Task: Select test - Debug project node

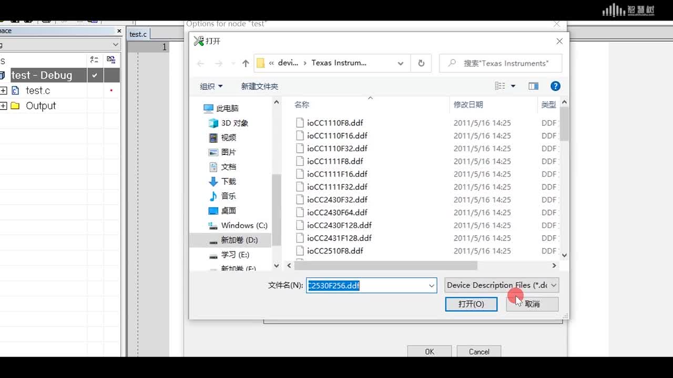Action: [42, 75]
